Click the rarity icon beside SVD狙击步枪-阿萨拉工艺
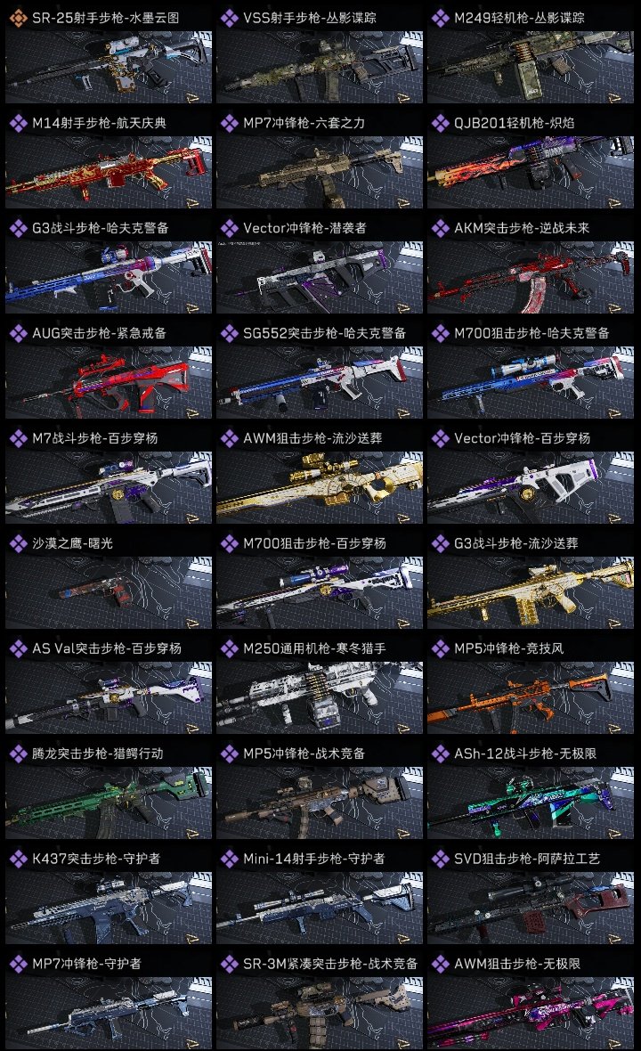The width and height of the screenshot is (641, 1051). tap(440, 858)
